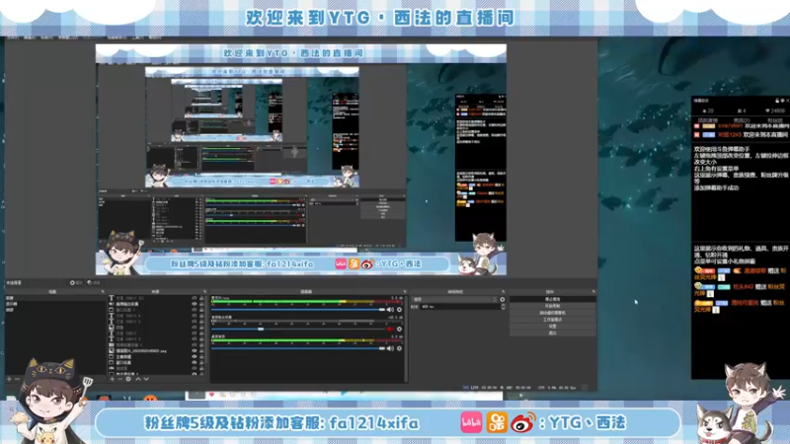This screenshot has height=444, width=790.
Task: Click the Settings button in Controls
Action: tap(553, 327)
